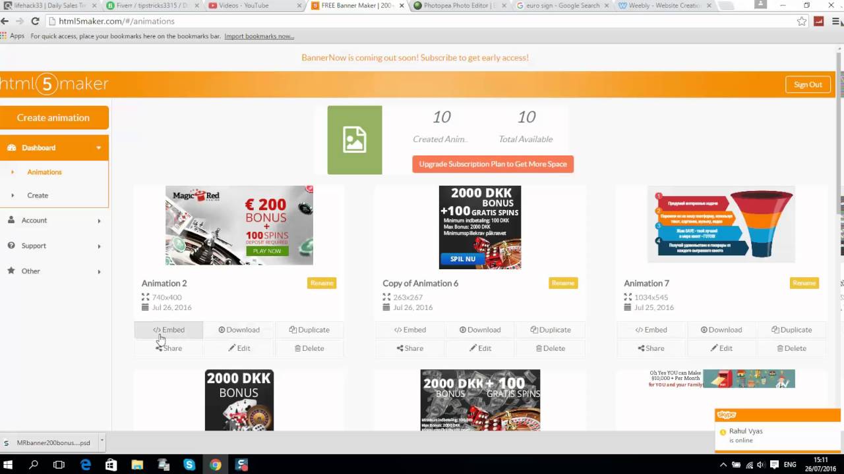Open the Chrome menu icon
The width and height of the screenshot is (844, 474).
tap(837, 21)
